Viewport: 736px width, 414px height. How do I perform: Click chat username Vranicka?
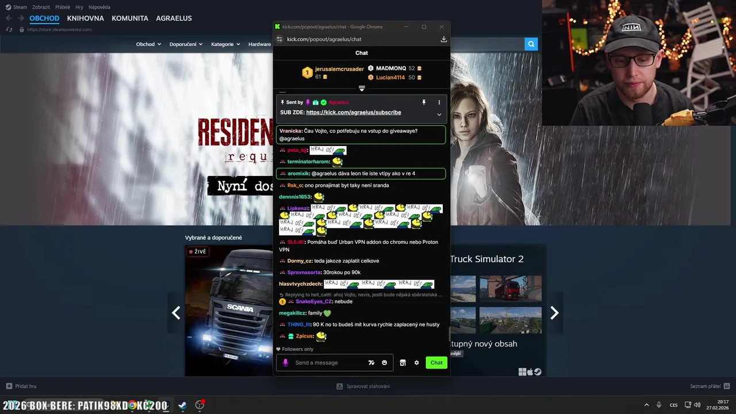[290, 131]
